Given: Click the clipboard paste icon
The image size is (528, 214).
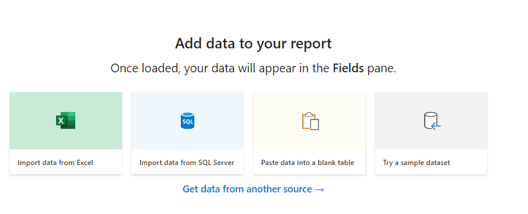Looking at the screenshot, I should pyautogui.click(x=310, y=121).
